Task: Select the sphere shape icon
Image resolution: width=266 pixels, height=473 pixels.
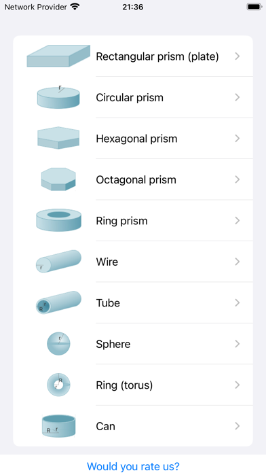Action: pos(58,344)
